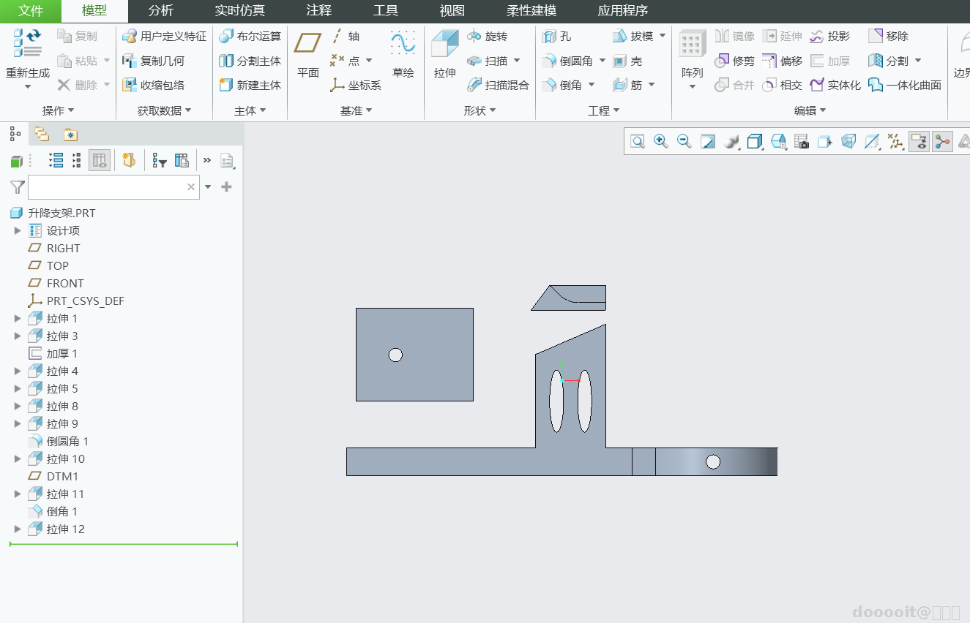Screen dimensions: 970x623
Task: Create a datum Plane (平面)
Action: pyautogui.click(x=307, y=53)
